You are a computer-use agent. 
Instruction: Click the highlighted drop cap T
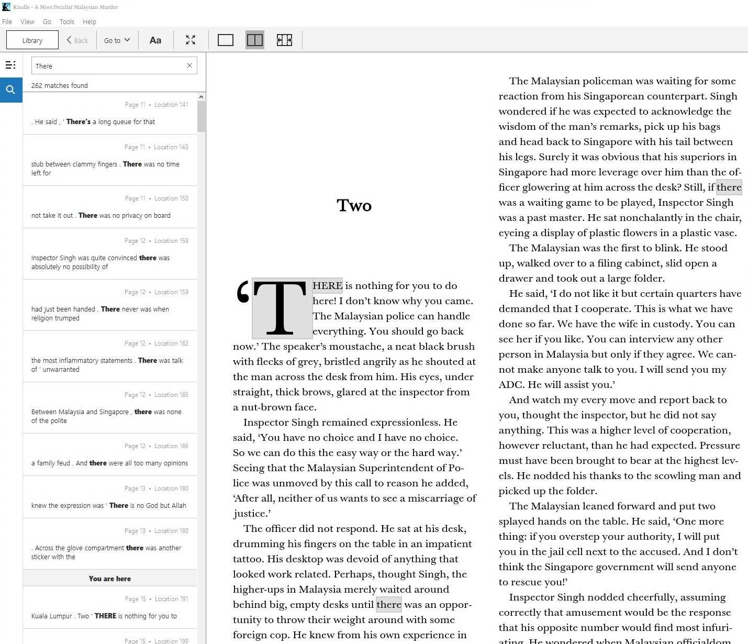coord(282,308)
